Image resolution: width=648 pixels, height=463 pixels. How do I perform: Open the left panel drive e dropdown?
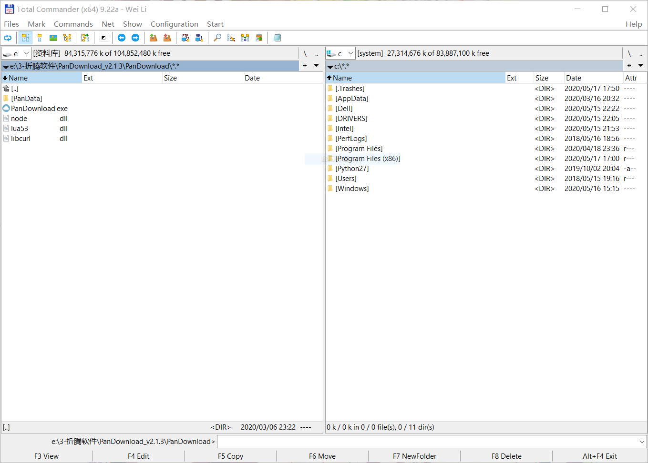tap(16, 53)
